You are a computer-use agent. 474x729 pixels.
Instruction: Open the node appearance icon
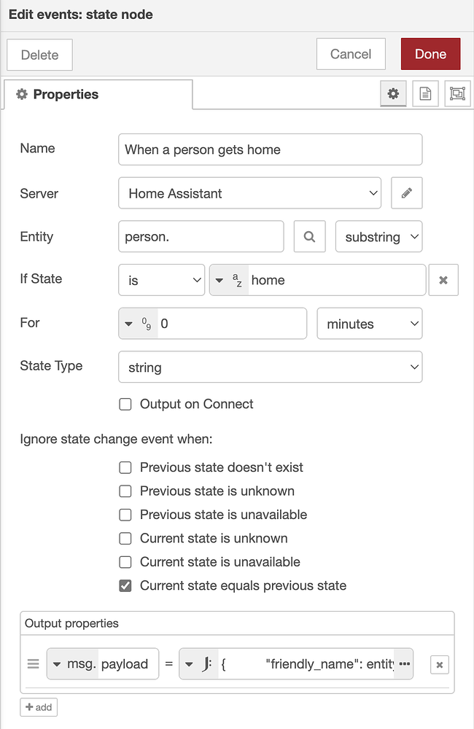pyautogui.click(x=457, y=93)
